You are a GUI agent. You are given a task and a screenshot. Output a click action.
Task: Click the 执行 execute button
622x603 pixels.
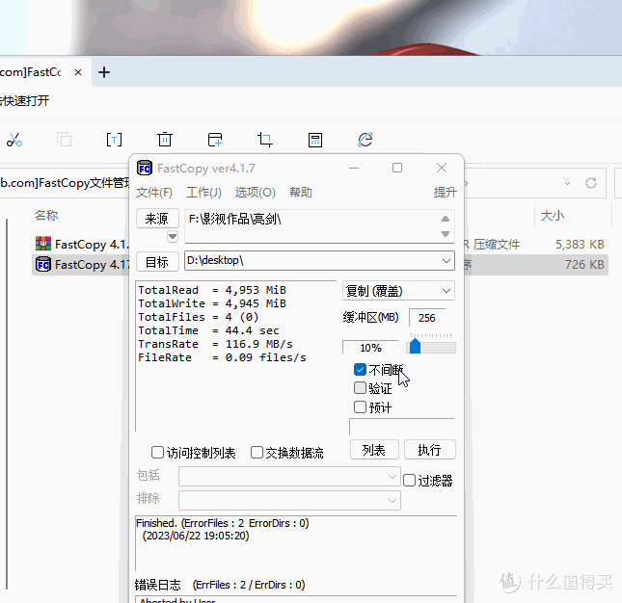click(429, 450)
